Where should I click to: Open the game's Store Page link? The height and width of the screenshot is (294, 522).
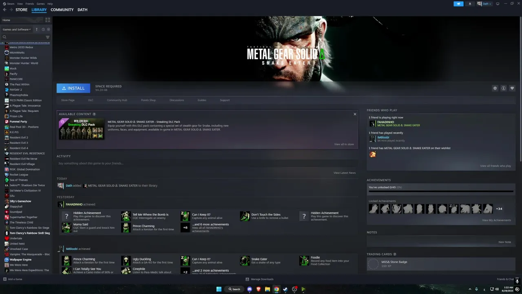[68, 100]
